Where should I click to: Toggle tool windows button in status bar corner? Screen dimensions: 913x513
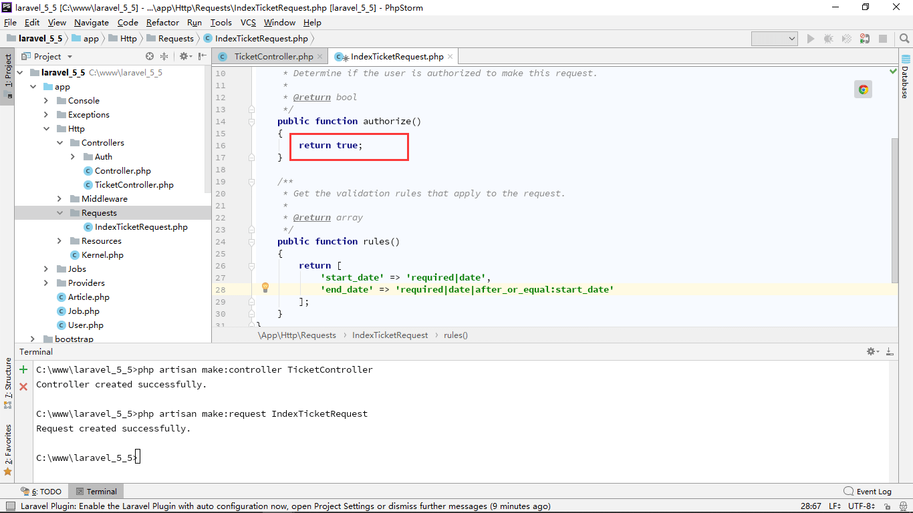pyautogui.click(x=10, y=506)
